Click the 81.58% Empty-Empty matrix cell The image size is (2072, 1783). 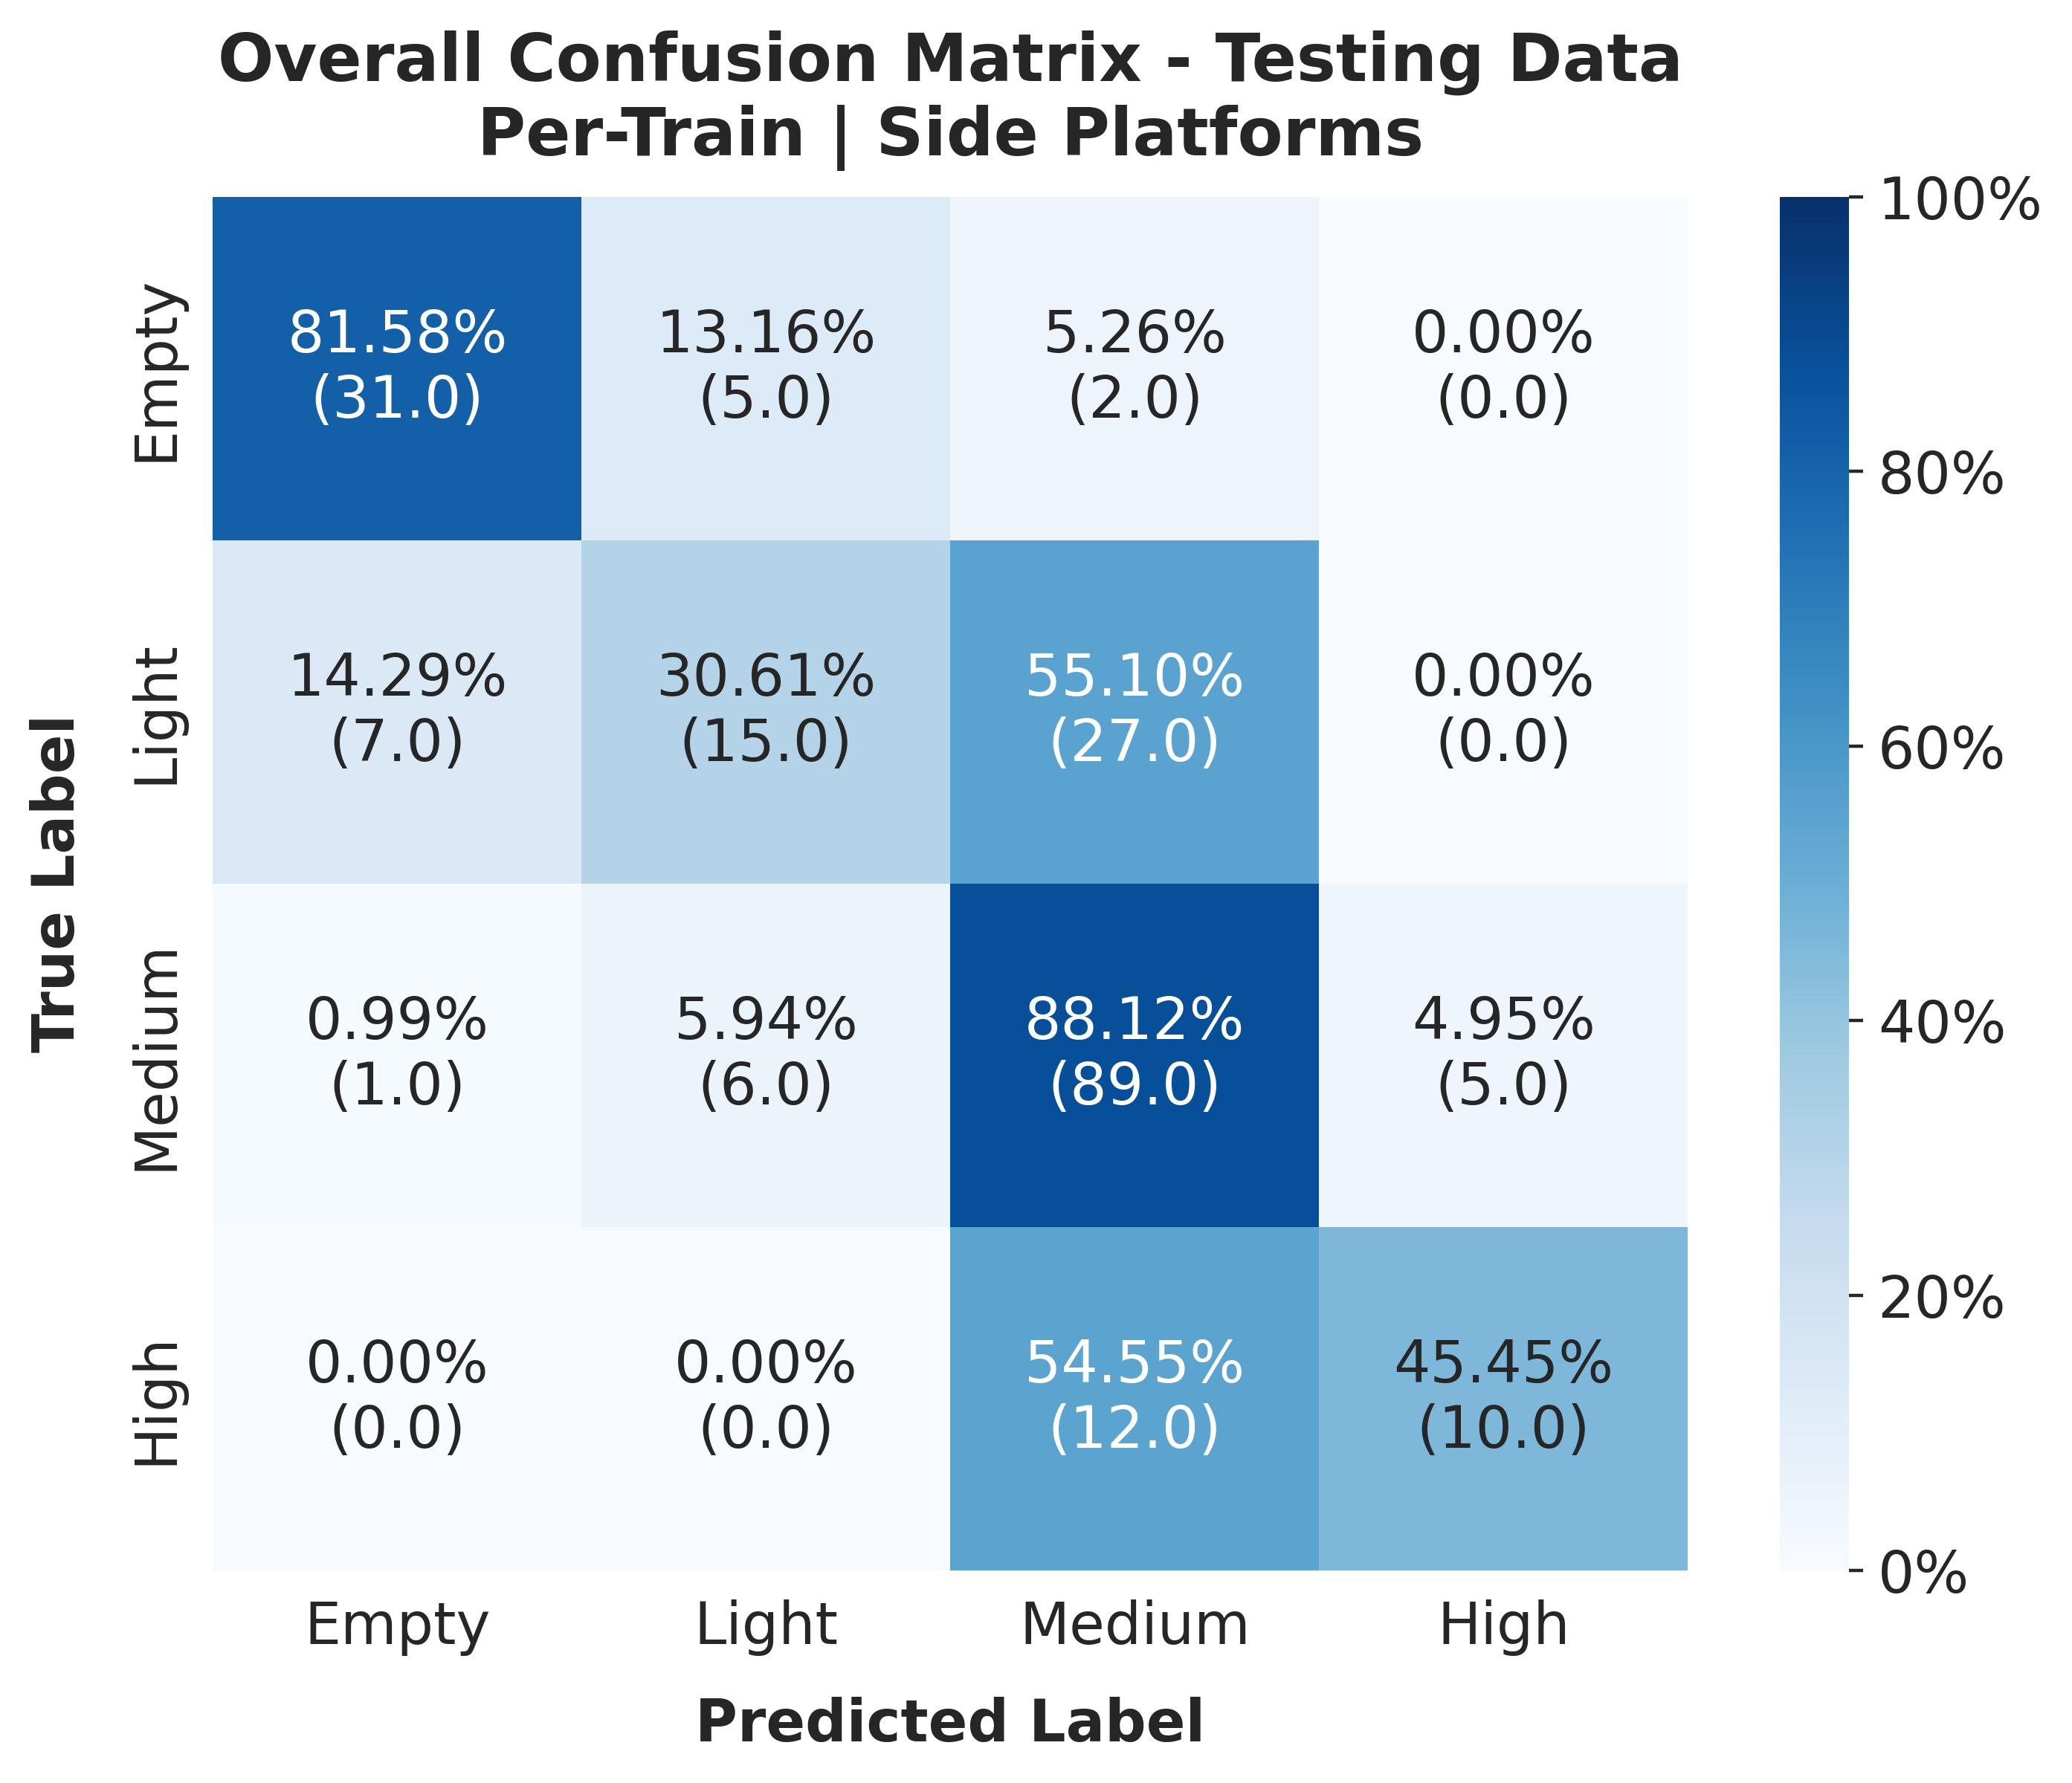coord(397,368)
